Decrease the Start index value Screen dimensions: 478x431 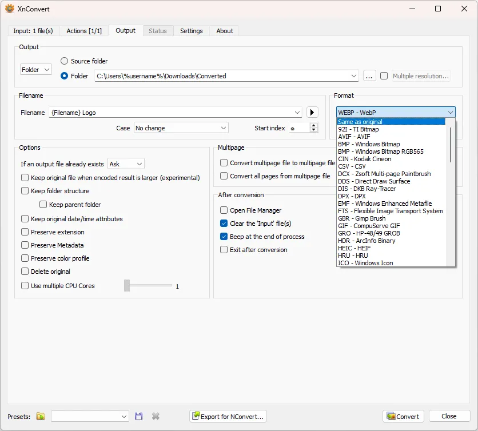coord(314,130)
